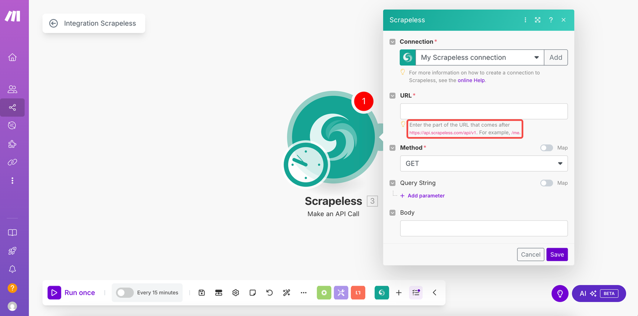Open the user profile avatar

pyautogui.click(x=12, y=306)
